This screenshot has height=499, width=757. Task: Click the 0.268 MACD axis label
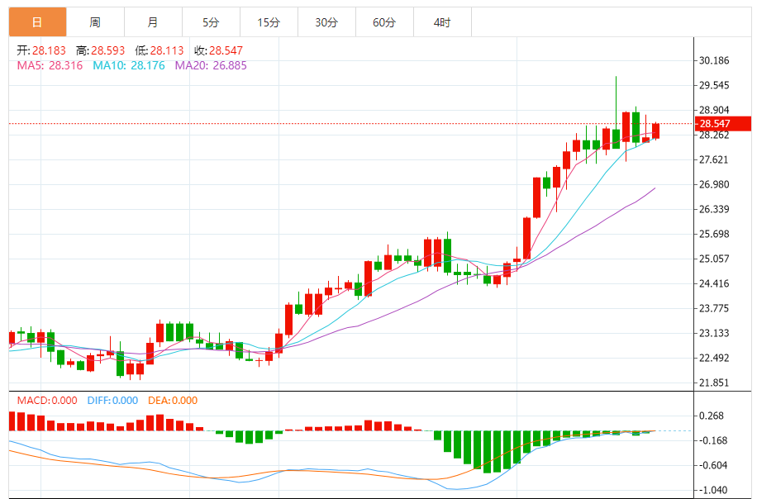pos(712,416)
